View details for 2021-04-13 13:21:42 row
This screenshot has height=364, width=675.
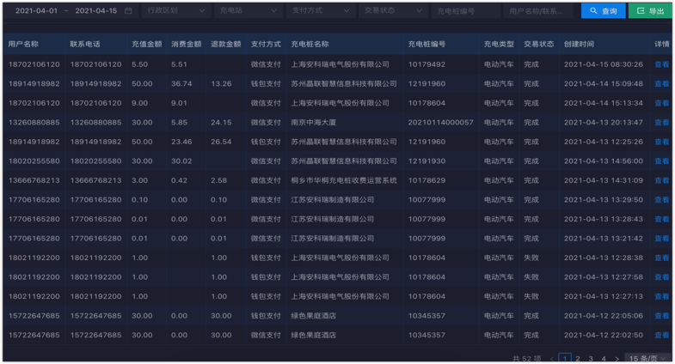coord(661,239)
